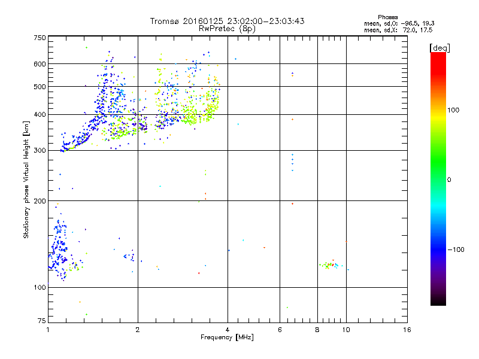Click the y-axis tick label '600'
The width and height of the screenshot is (479, 359).
[x=40, y=64]
